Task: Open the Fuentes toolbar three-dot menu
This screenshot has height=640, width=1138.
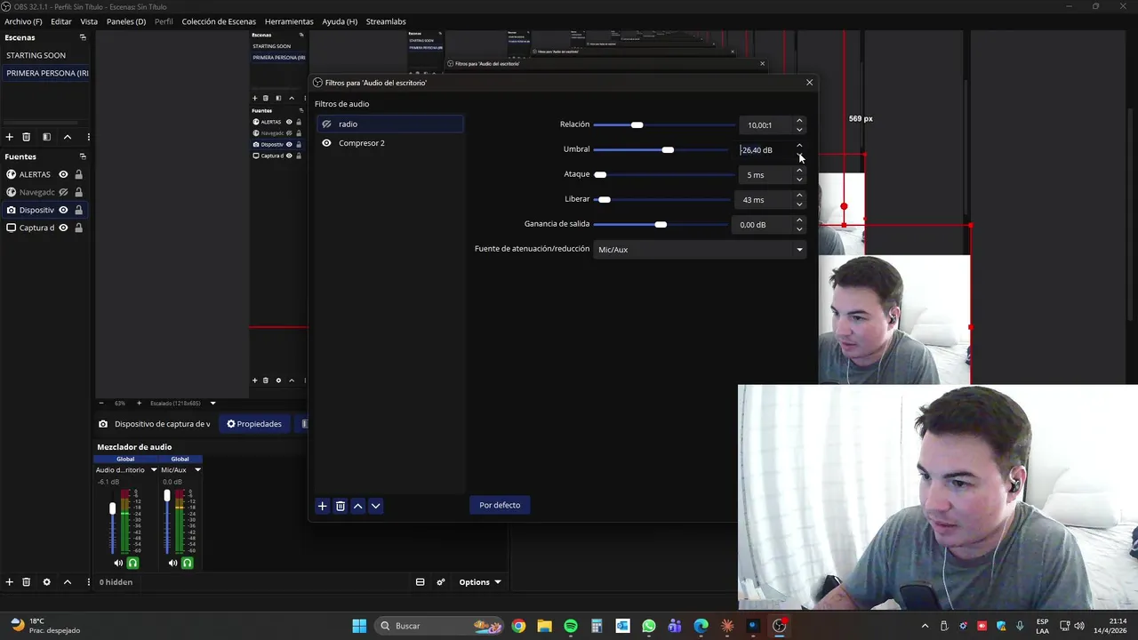Action: coord(88,582)
